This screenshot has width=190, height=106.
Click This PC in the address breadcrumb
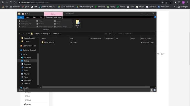(x=38, y=34)
